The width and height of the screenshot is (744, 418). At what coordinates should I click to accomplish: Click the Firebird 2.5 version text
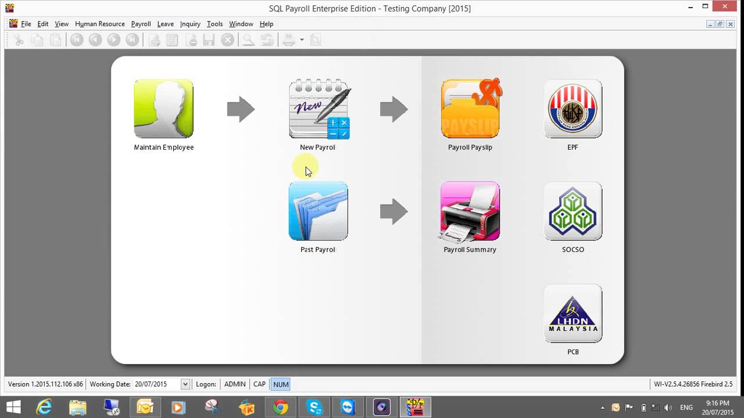[x=695, y=384]
